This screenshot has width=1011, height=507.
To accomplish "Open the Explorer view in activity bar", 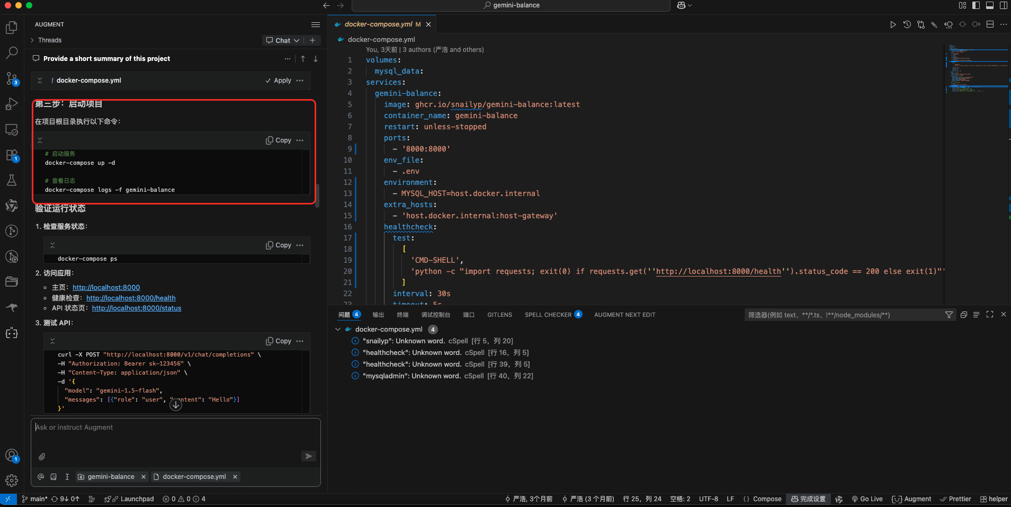I will coord(12,28).
